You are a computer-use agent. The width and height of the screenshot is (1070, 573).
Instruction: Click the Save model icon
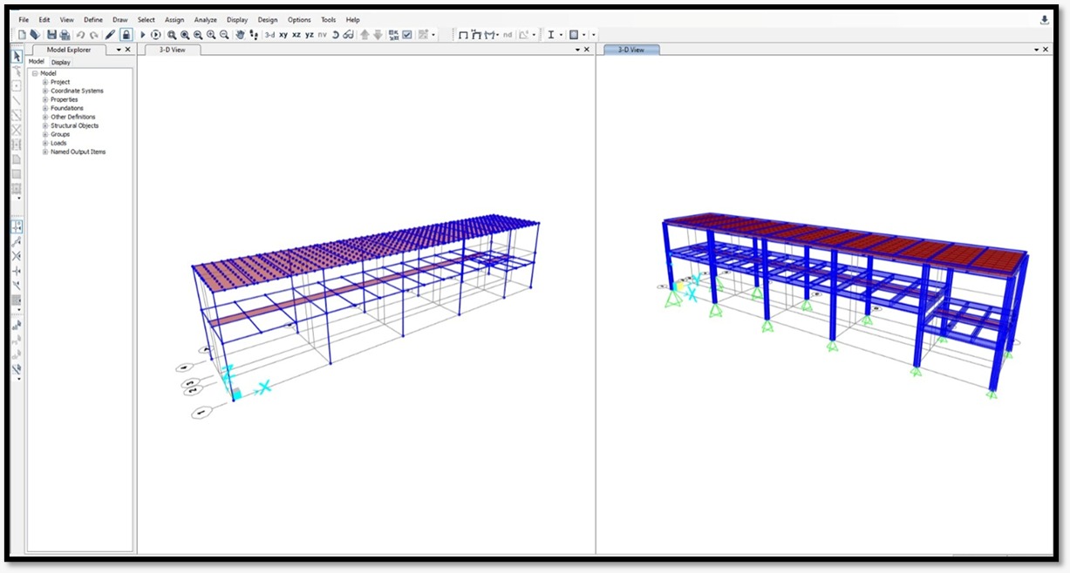coord(51,35)
